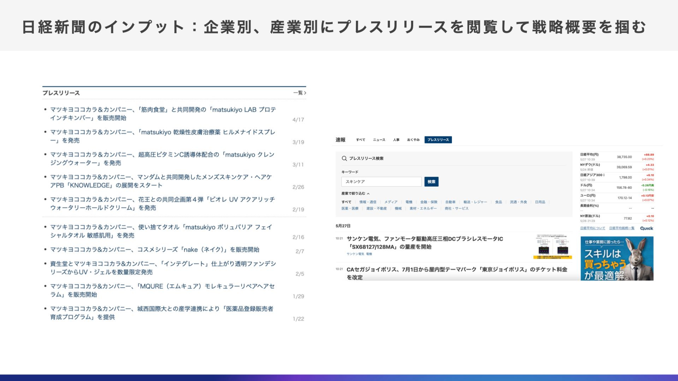
Task: Open 日経平均について link
Action: (592, 228)
